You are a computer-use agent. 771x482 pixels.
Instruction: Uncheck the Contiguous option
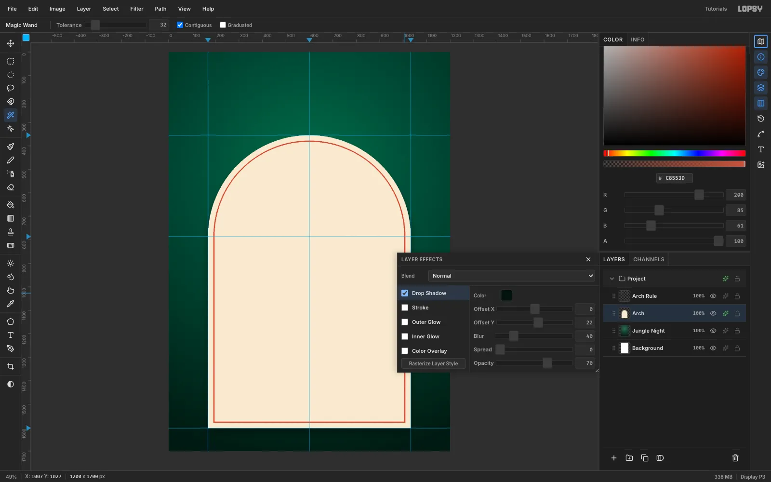(x=180, y=25)
